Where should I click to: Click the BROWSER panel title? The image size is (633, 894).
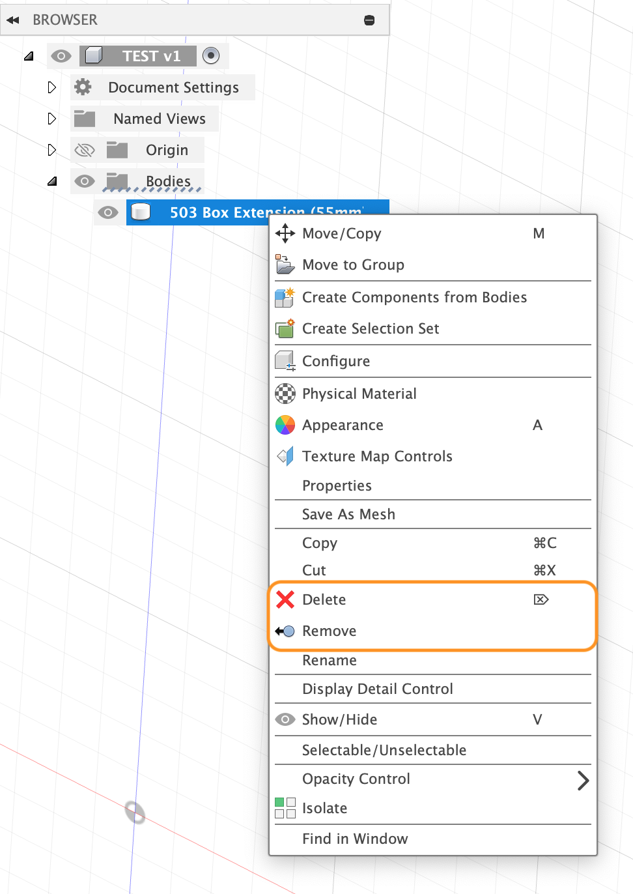click(65, 20)
